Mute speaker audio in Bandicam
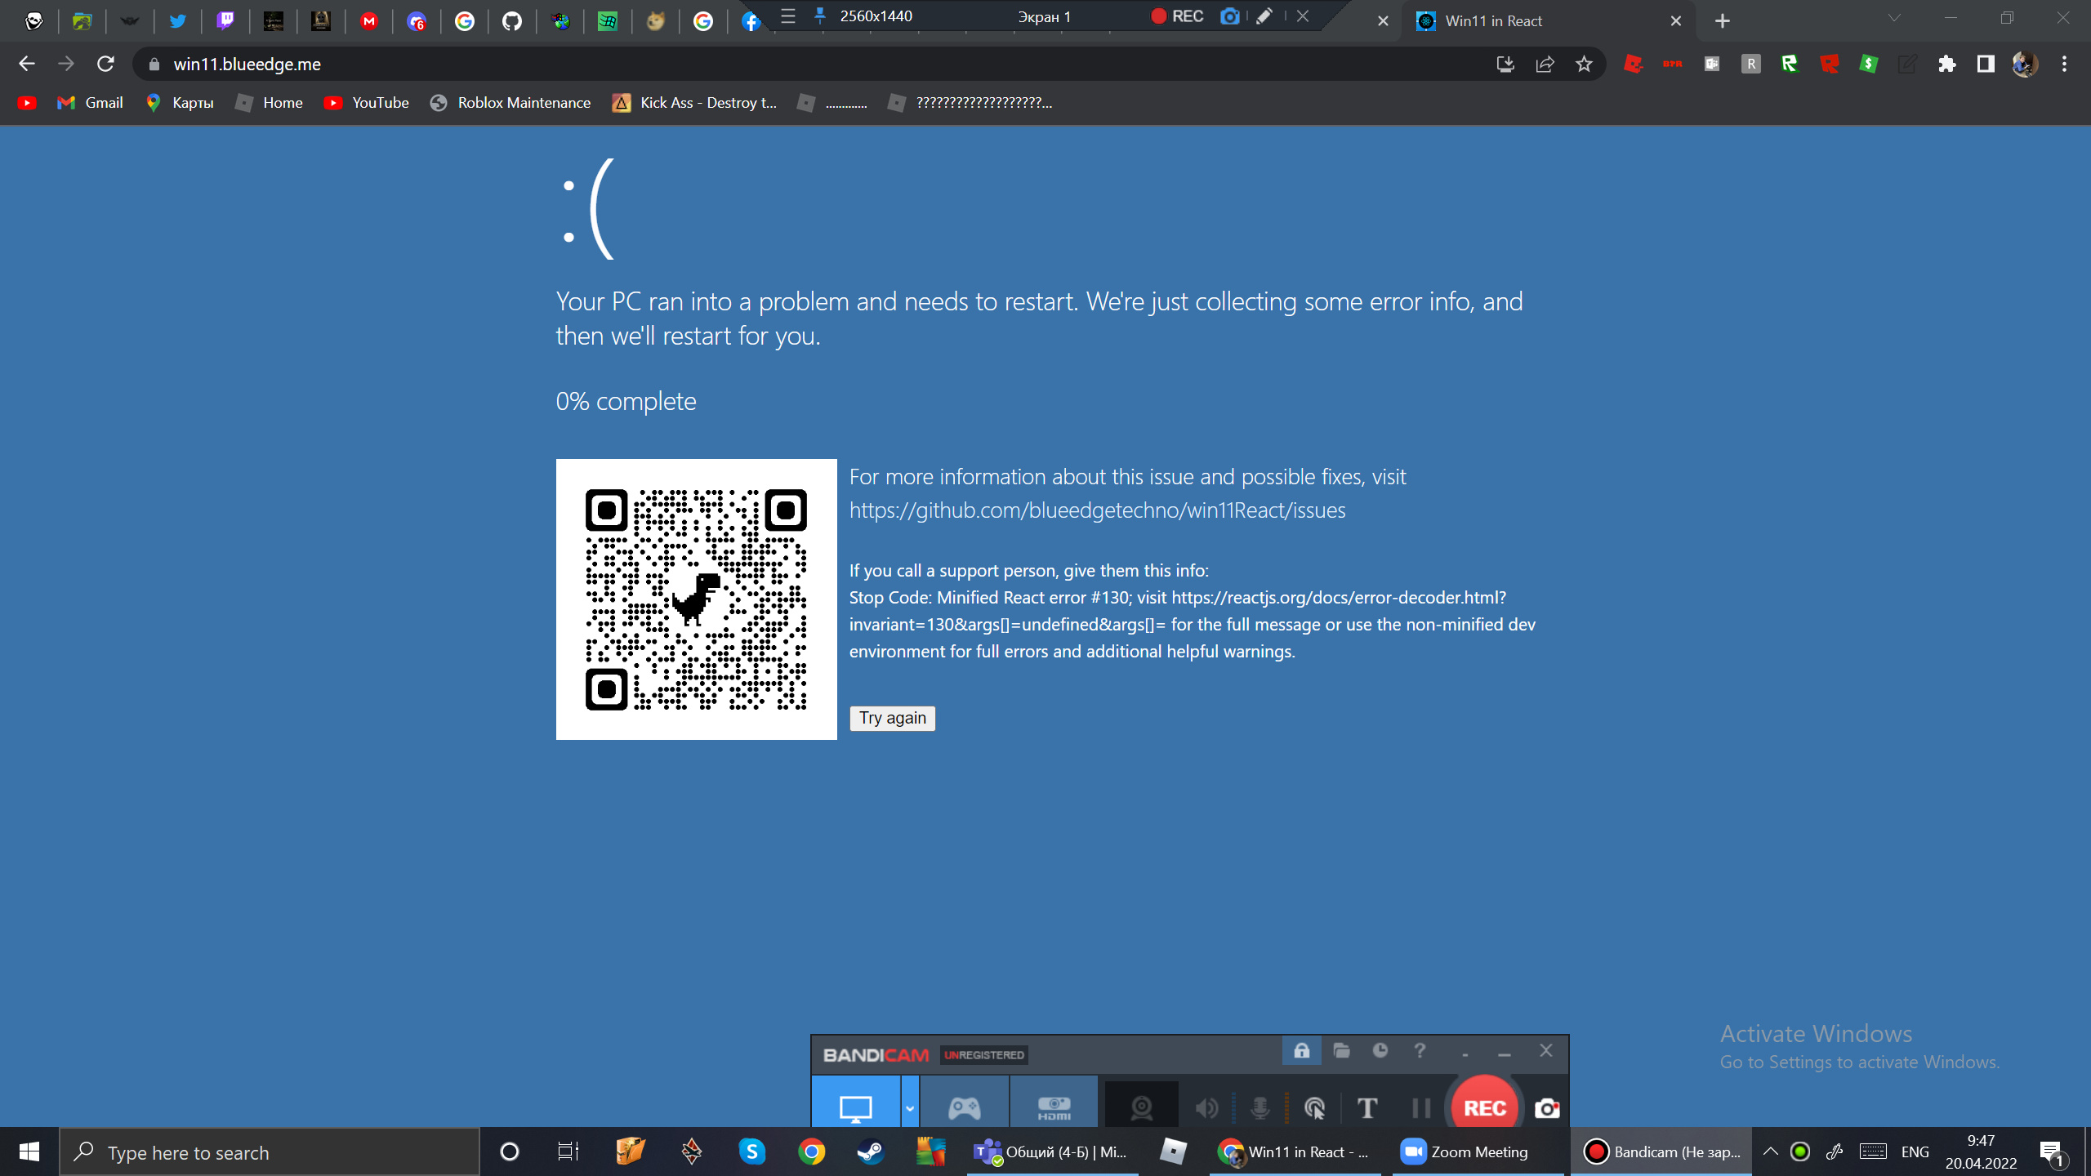The image size is (2091, 1176). pos(1208,1108)
